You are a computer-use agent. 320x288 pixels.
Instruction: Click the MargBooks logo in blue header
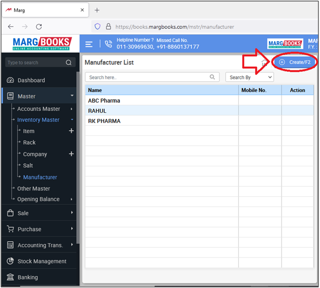click(285, 44)
